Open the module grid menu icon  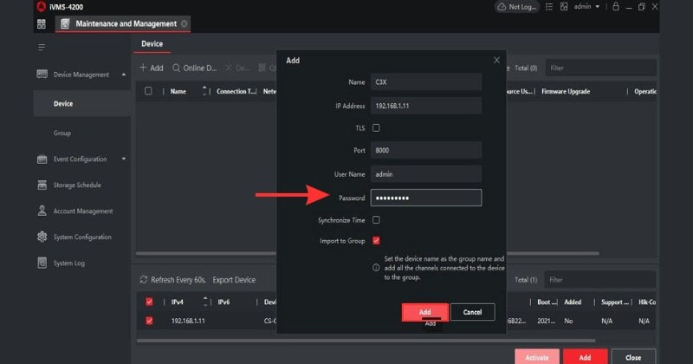point(41,24)
